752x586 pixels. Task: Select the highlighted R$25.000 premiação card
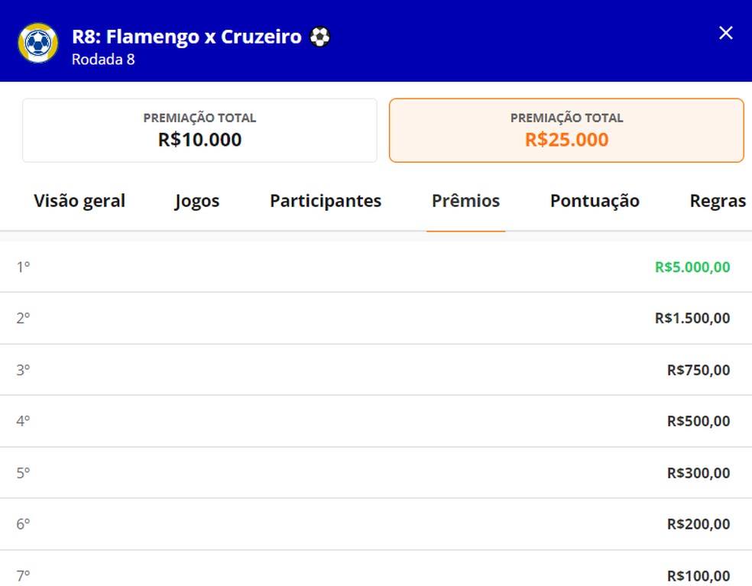566,129
